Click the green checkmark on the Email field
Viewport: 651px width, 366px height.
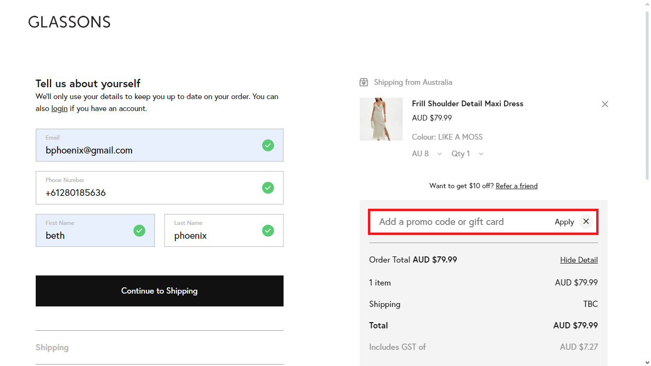(x=268, y=145)
